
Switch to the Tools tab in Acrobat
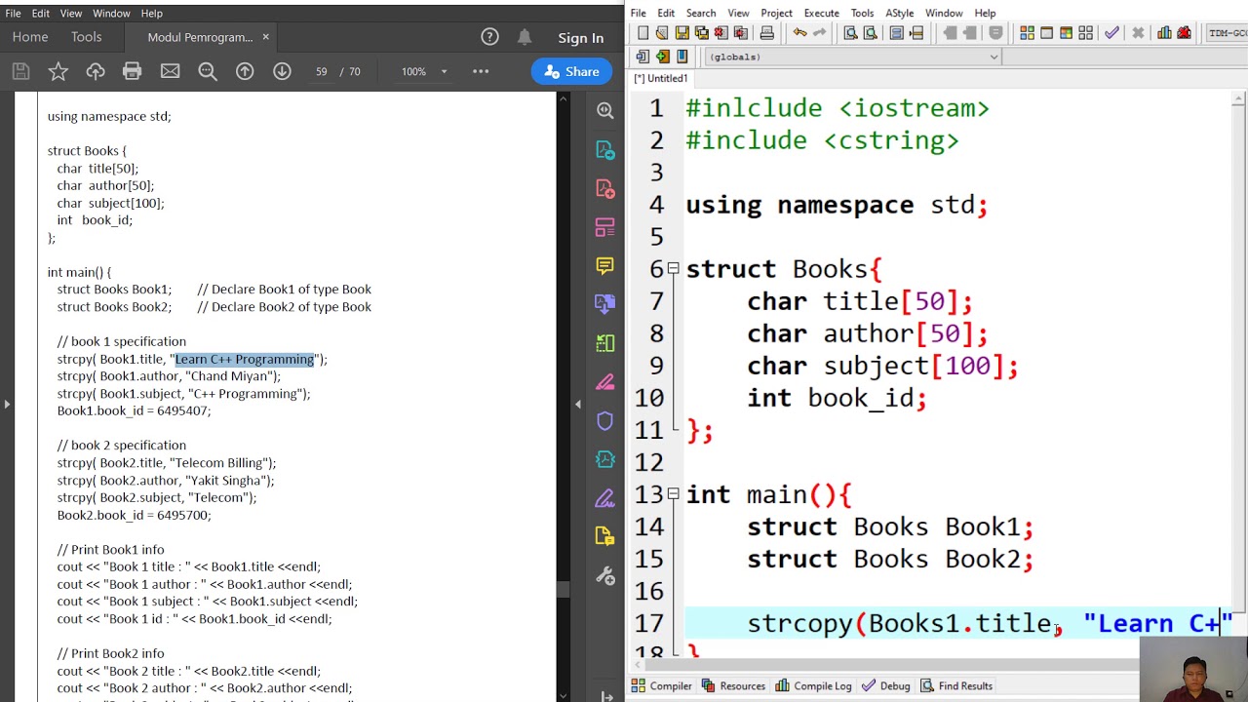[x=86, y=37]
